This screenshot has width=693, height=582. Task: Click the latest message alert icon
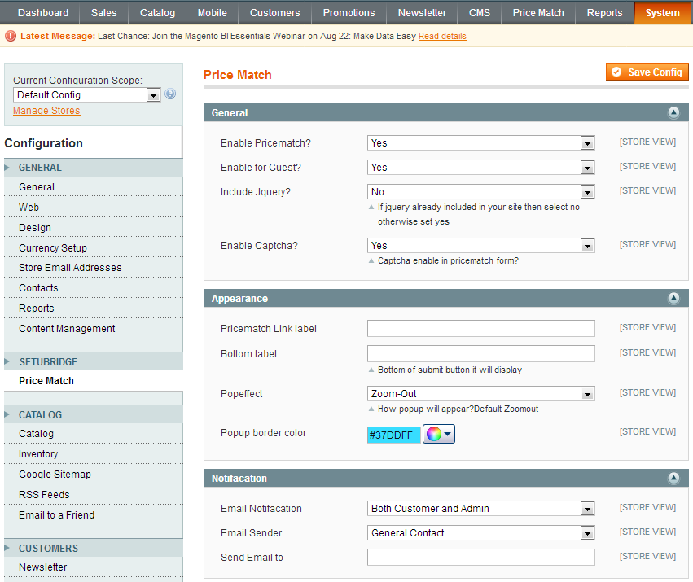coord(11,36)
